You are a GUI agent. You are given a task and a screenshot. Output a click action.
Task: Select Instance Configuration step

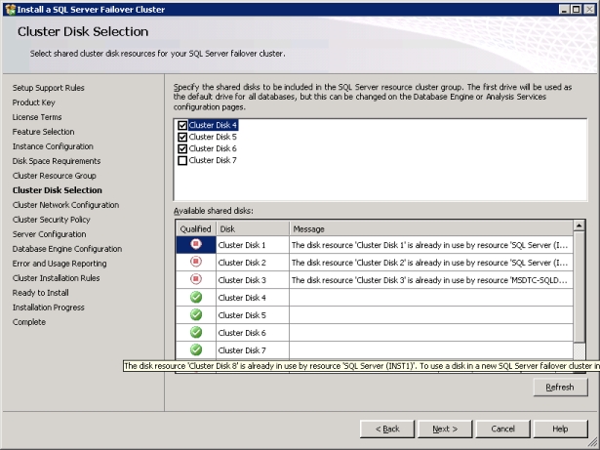point(53,146)
